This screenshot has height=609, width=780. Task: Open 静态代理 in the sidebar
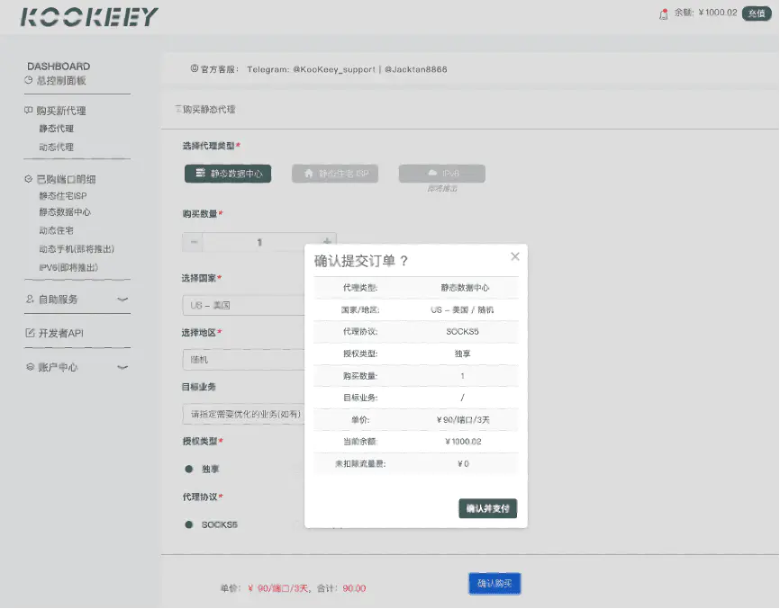click(56, 129)
